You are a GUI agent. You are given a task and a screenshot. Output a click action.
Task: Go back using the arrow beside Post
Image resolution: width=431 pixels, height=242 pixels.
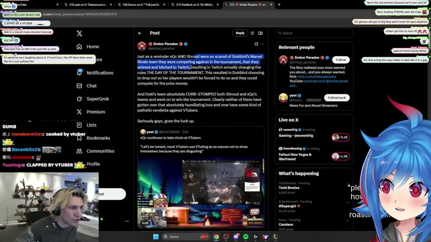pyautogui.click(x=139, y=33)
